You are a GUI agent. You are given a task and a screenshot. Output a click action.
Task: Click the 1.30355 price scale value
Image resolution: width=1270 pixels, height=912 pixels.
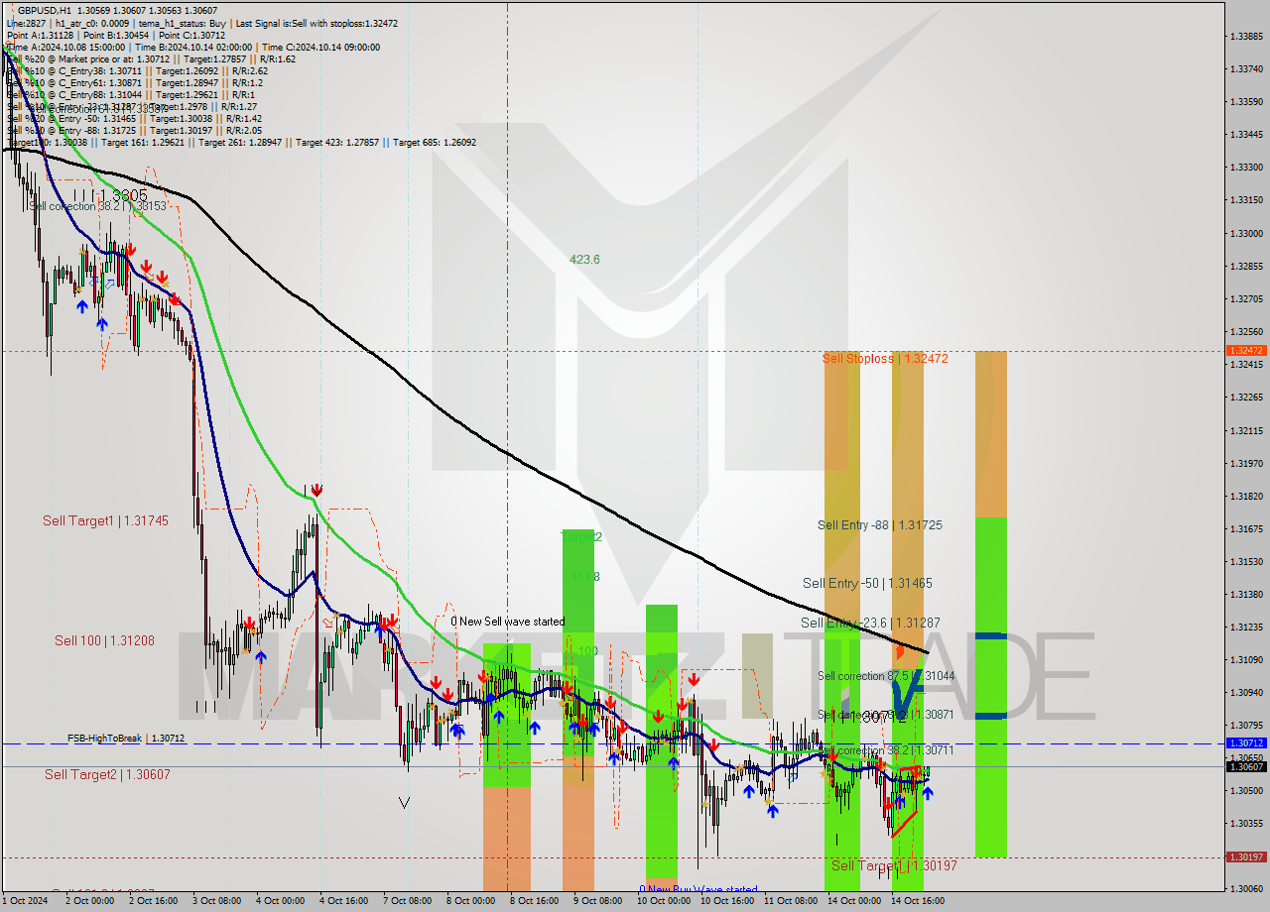(x=1245, y=823)
